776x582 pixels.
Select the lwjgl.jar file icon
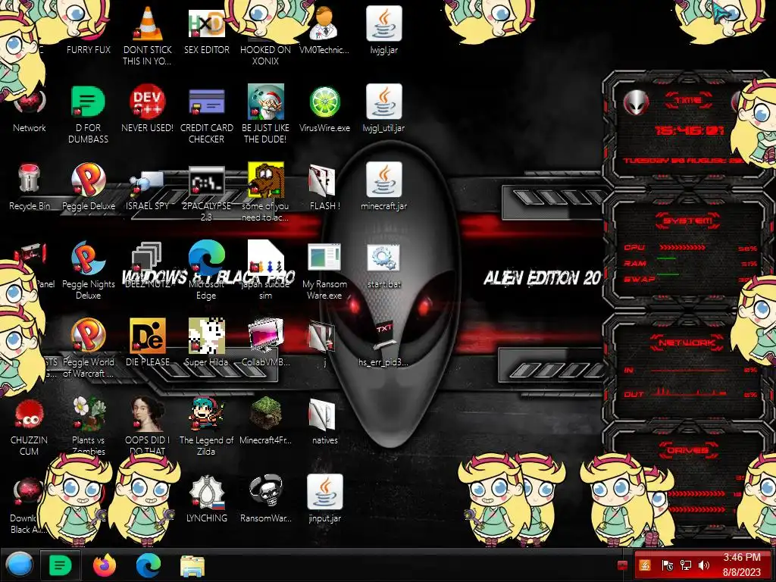click(383, 23)
